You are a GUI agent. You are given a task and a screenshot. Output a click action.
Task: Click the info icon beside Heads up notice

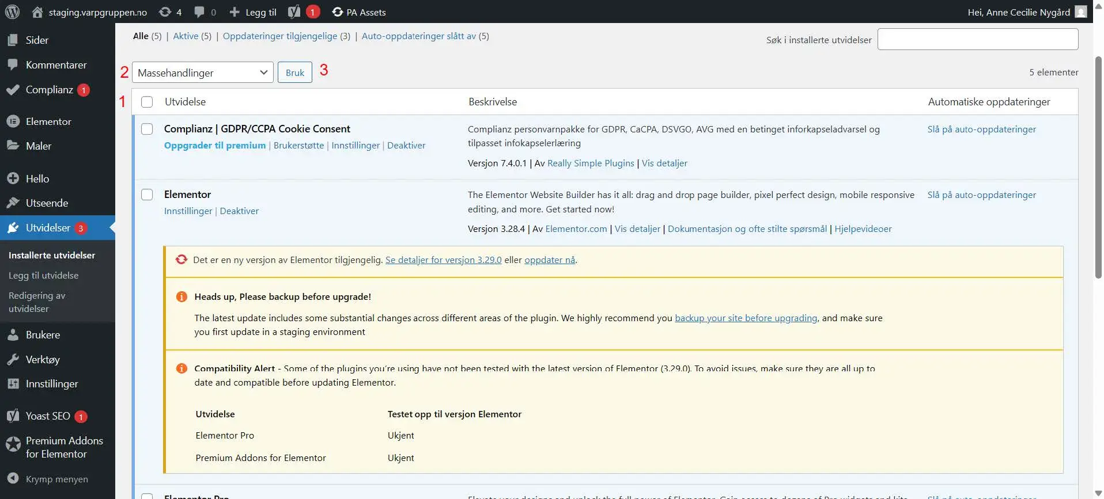click(182, 296)
